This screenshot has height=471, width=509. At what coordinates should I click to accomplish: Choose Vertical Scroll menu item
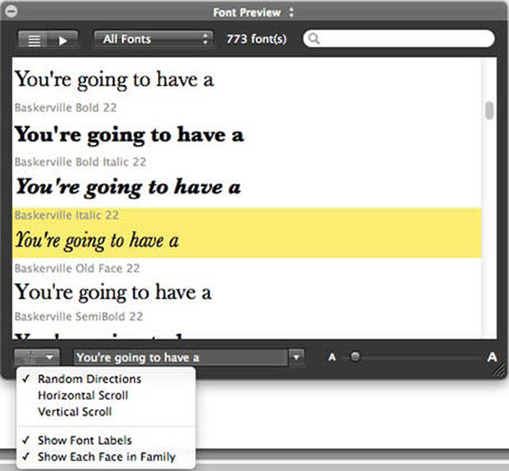coord(106,412)
